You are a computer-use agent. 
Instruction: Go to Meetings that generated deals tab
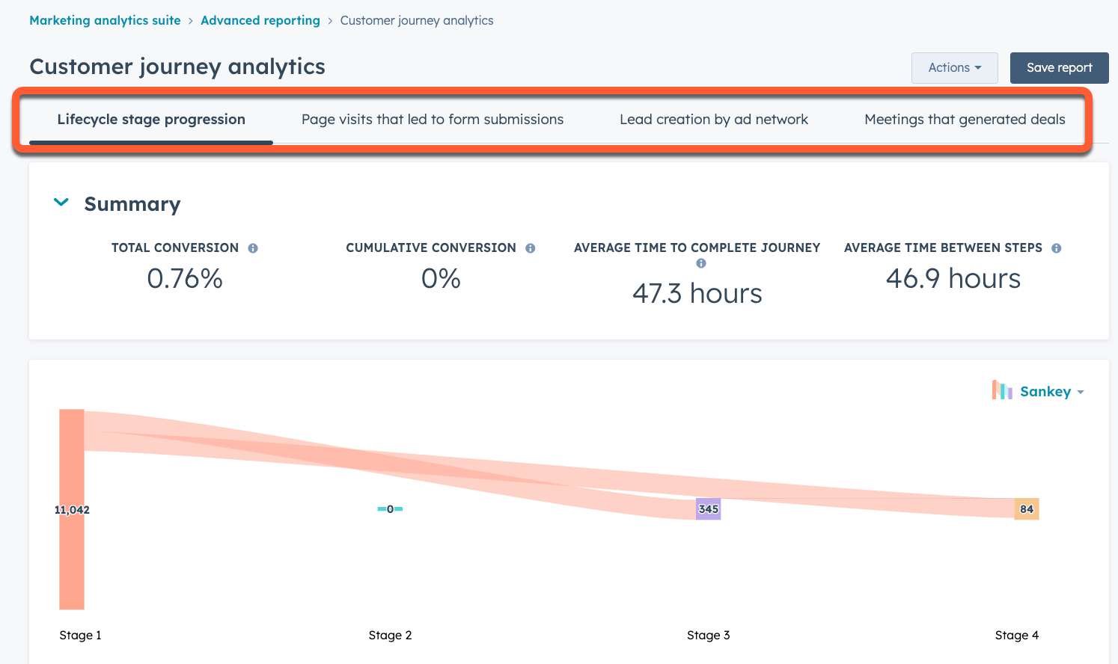965,120
